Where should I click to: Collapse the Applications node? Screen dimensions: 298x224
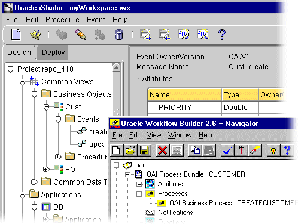pos(23,195)
